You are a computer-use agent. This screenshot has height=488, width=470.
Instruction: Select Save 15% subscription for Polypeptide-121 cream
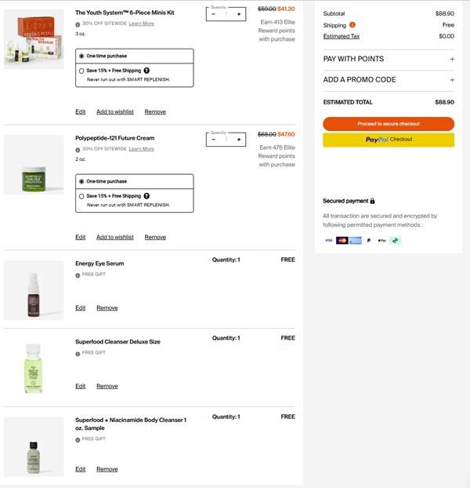coord(81,195)
